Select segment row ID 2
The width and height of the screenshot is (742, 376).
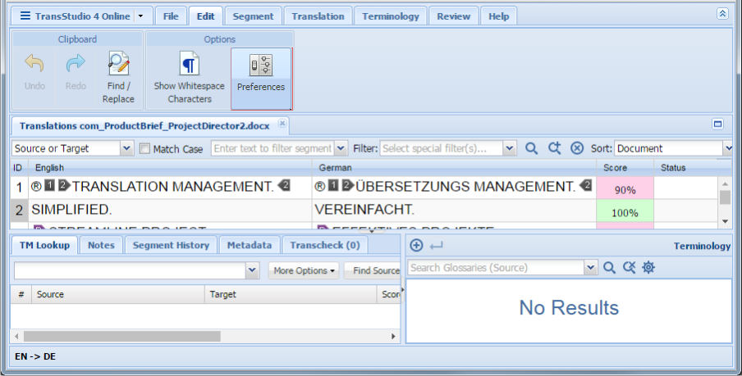19,211
